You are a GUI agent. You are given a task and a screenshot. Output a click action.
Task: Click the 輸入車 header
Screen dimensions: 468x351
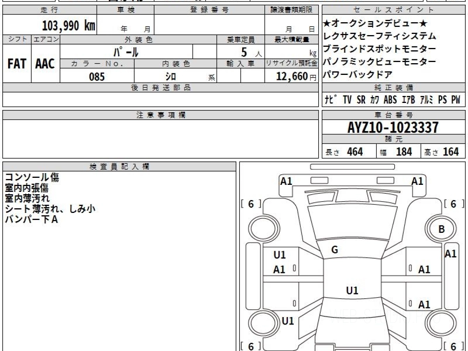pyautogui.click(x=241, y=64)
